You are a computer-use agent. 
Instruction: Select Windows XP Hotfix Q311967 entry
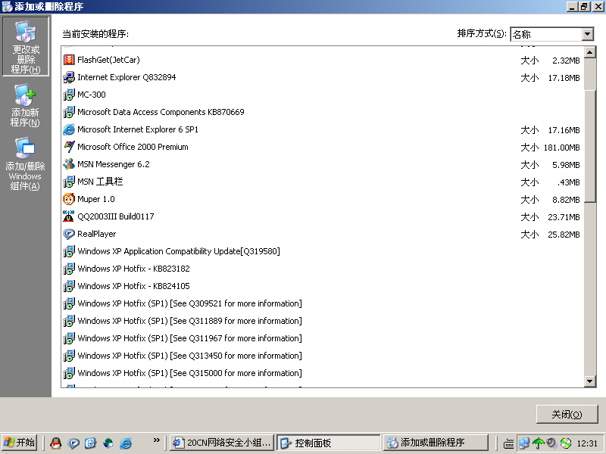pyautogui.click(x=190, y=338)
